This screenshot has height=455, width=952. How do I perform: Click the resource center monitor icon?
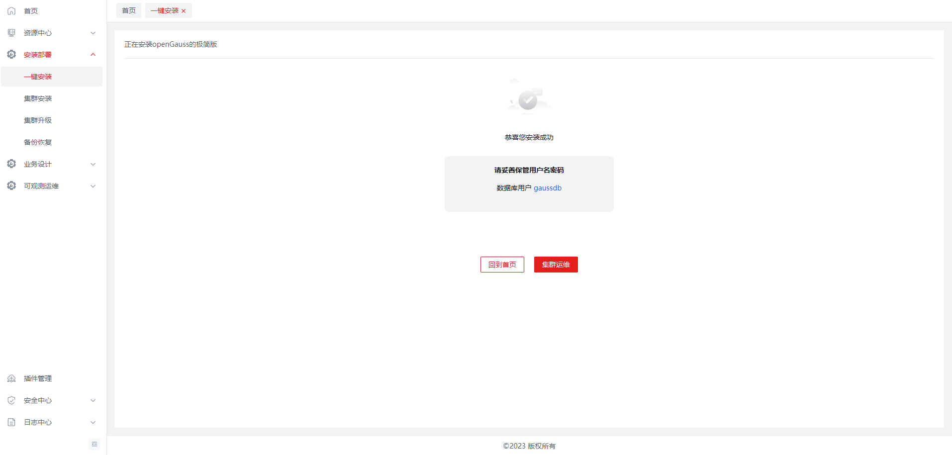tap(11, 33)
